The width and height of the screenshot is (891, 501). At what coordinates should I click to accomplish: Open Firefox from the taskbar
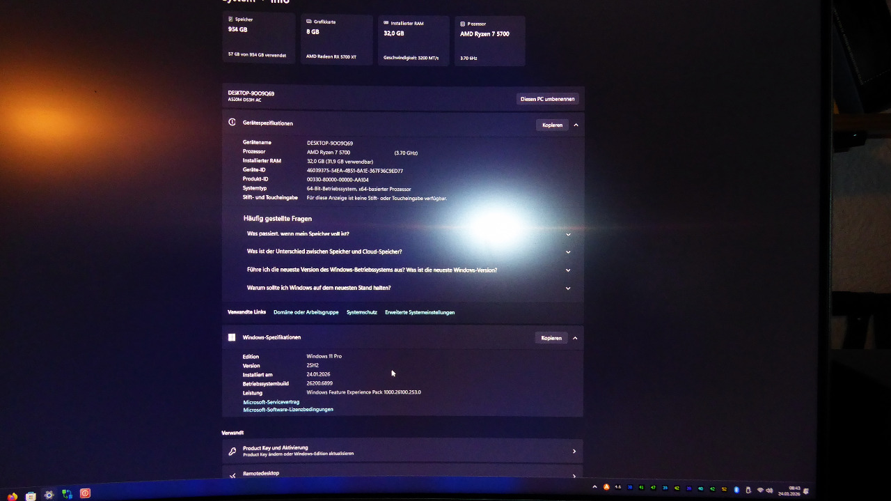[x=12, y=496]
